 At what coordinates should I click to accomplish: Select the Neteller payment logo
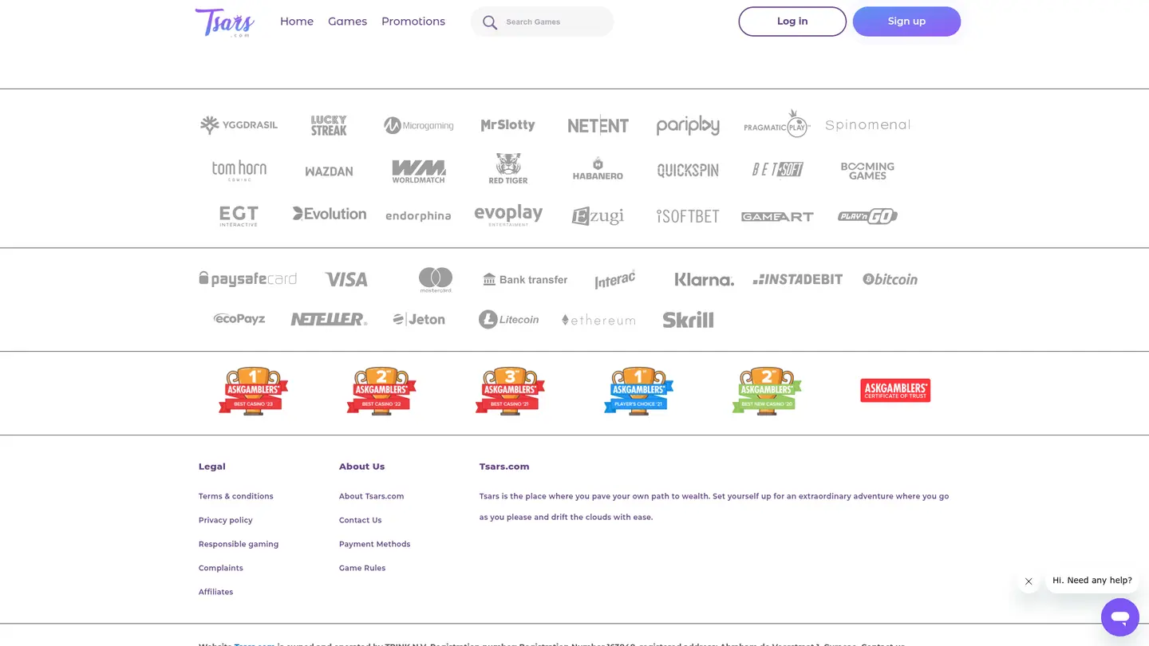pos(329,319)
